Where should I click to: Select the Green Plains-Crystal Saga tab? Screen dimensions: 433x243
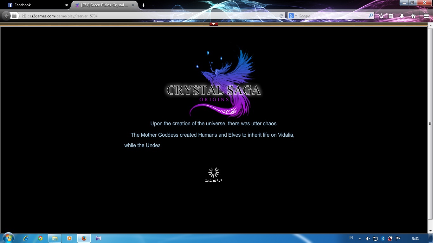(103, 5)
